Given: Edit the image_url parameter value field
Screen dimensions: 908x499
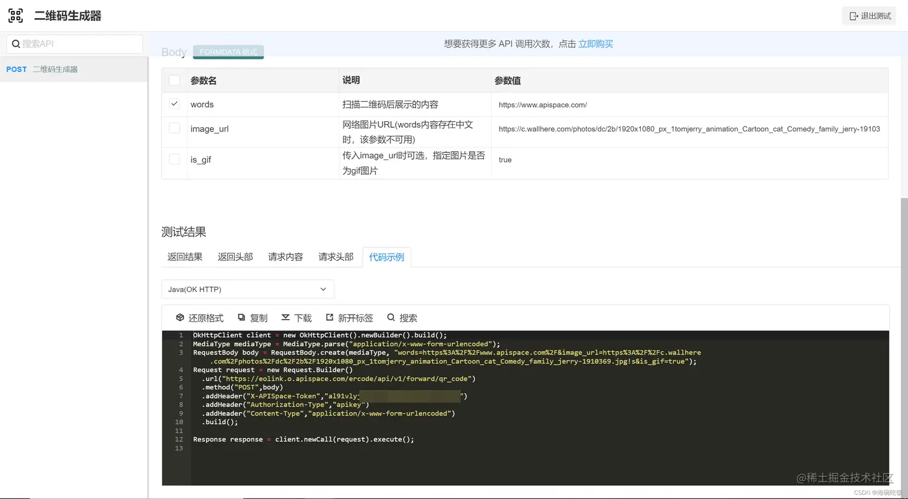Looking at the screenshot, I should 689,129.
